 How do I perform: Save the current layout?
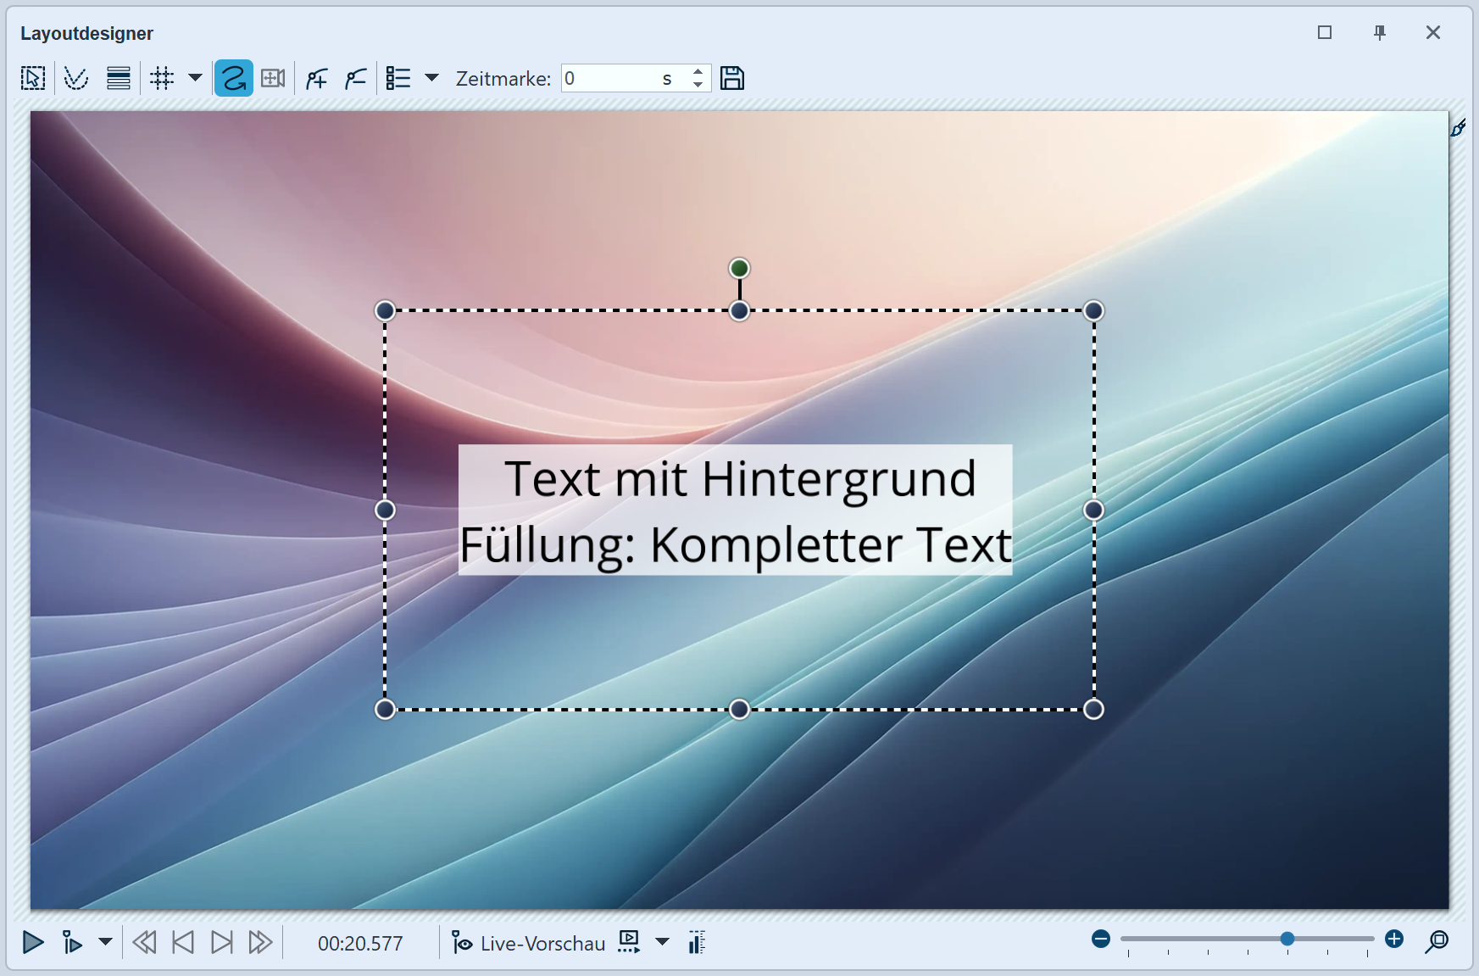pos(732,78)
